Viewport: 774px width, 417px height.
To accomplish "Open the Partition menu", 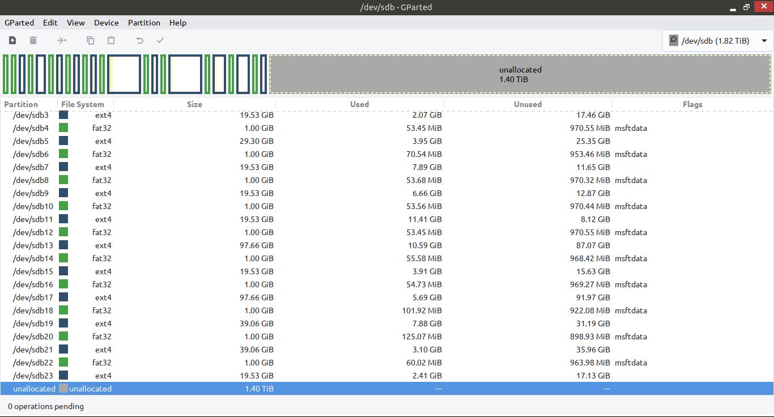I will point(144,23).
